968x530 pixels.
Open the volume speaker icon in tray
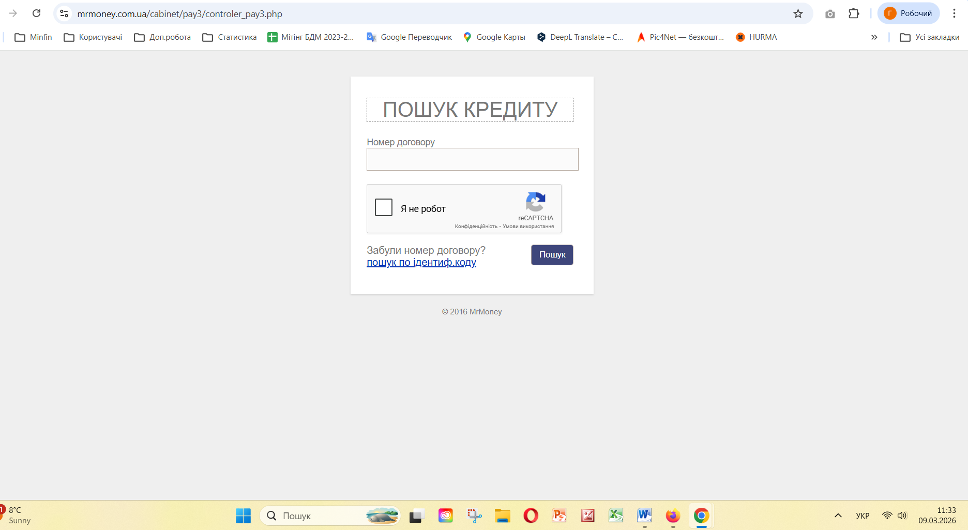(x=902, y=516)
